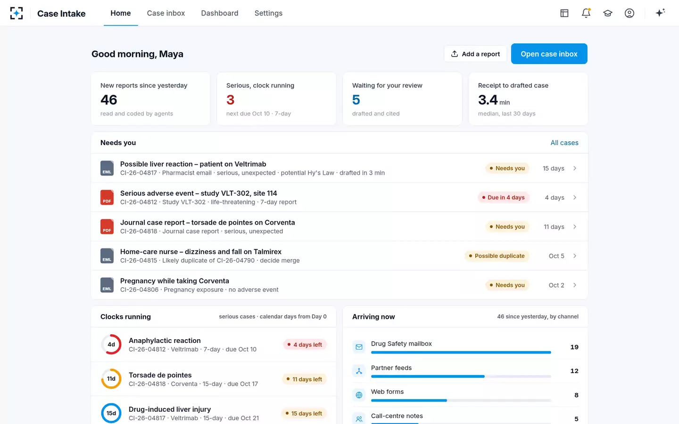Click the Web forms globe icon
The width and height of the screenshot is (679, 424).
(359, 395)
